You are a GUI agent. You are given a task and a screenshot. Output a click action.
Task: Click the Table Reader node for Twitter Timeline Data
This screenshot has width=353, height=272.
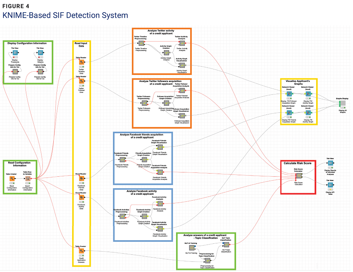[82, 62]
